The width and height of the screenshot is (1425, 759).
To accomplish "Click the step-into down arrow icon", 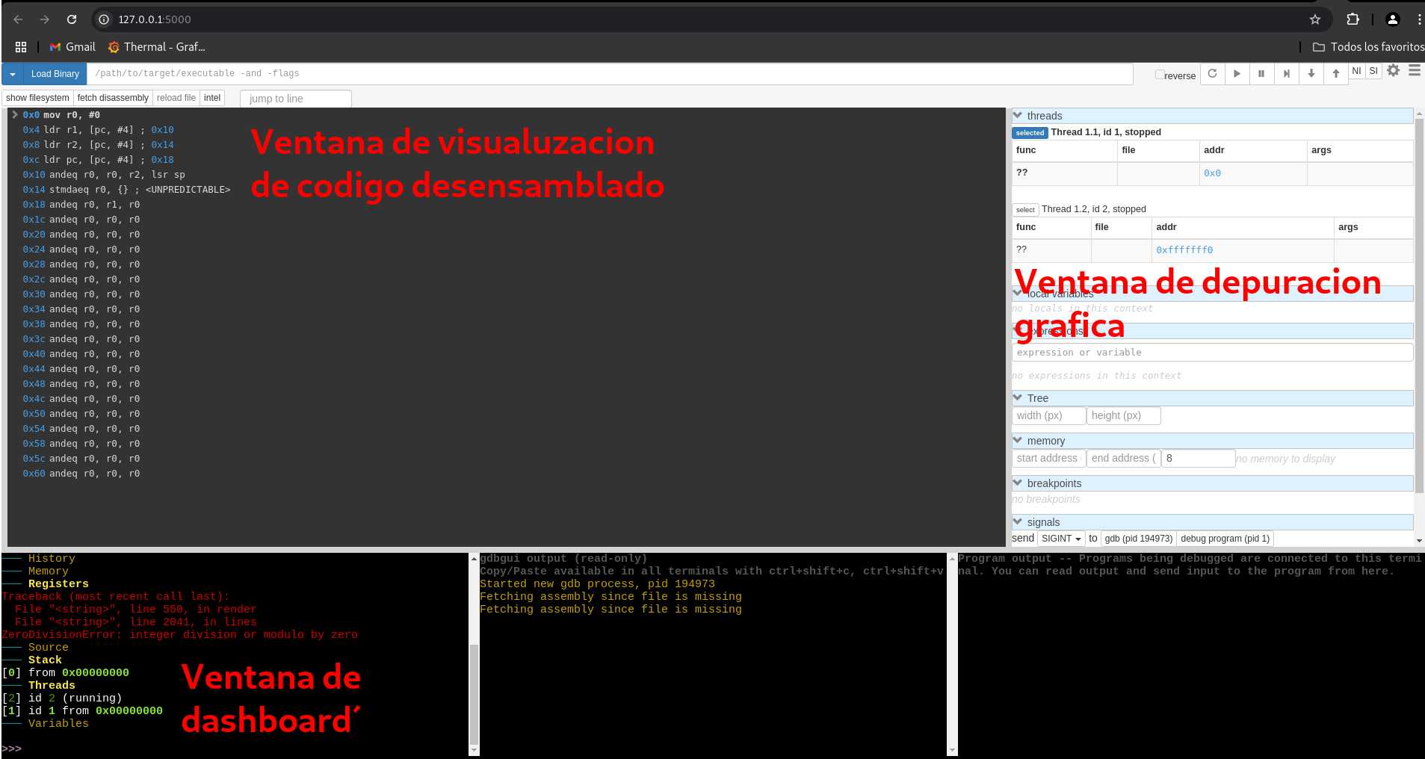I will [1311, 73].
